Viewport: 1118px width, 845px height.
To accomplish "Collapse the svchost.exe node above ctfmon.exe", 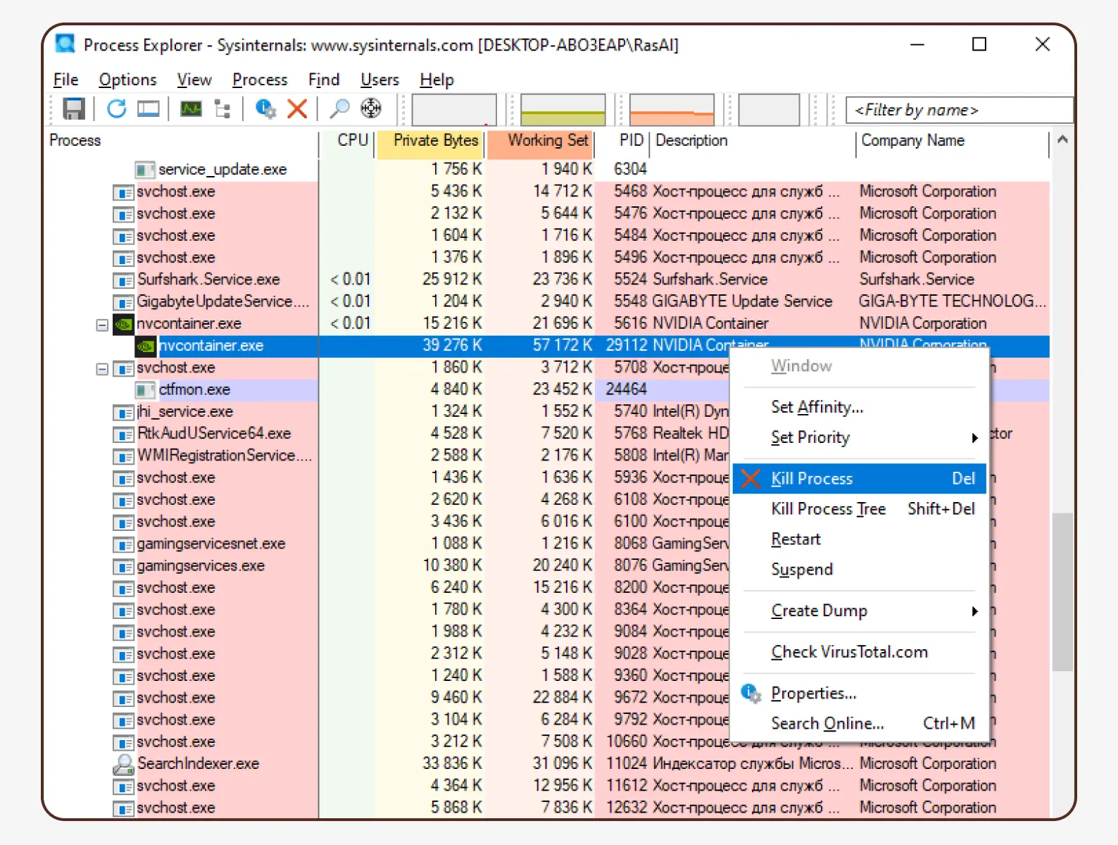I will point(102,369).
